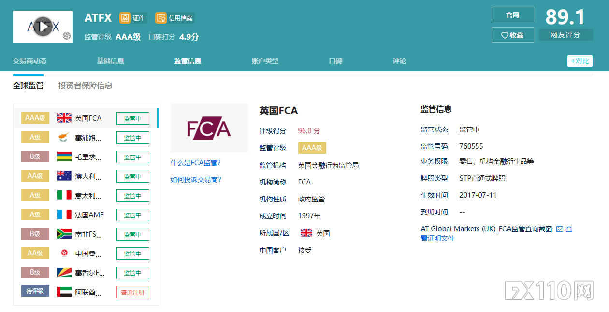Viewport: 609px width, 312px height.
Task: Click the France flag icon beside 法国AMF
Action: pyautogui.click(x=64, y=215)
